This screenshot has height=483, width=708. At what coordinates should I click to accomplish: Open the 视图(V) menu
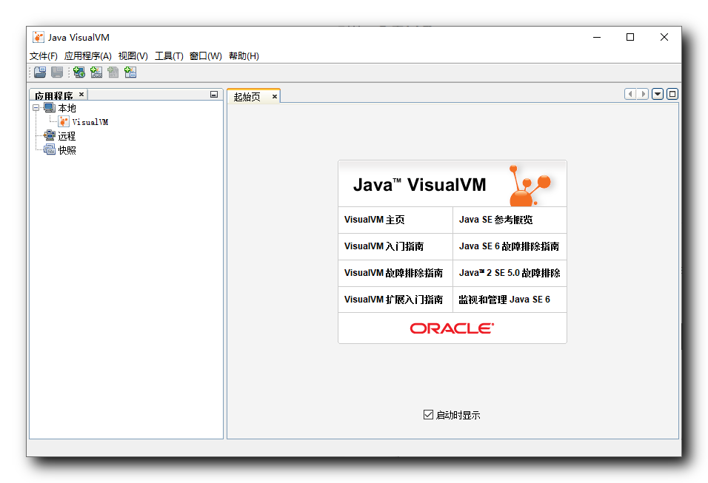click(x=133, y=56)
